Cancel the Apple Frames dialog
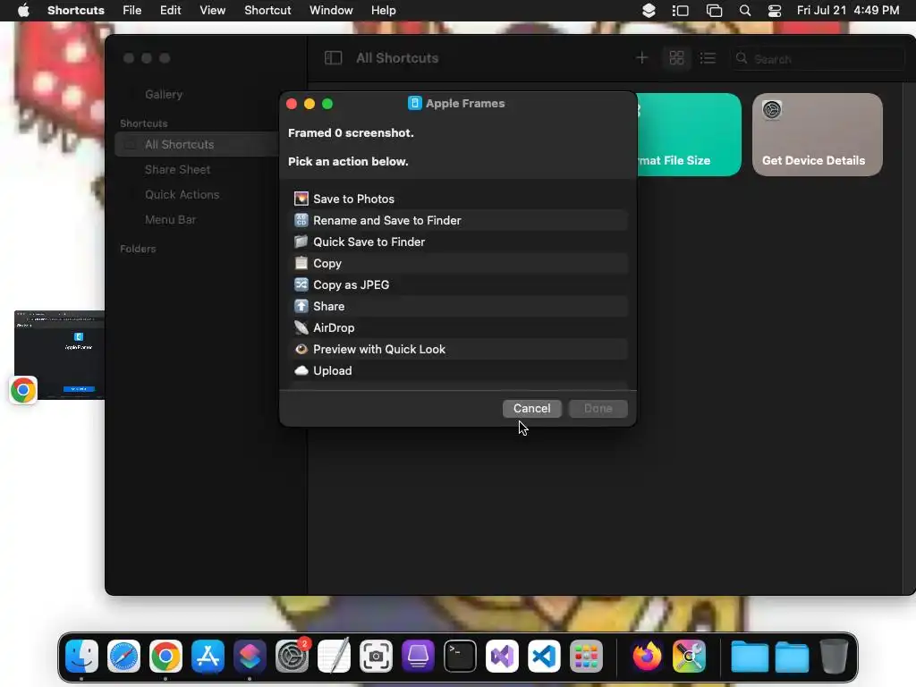Screen dimensions: 916x687 [531, 408]
